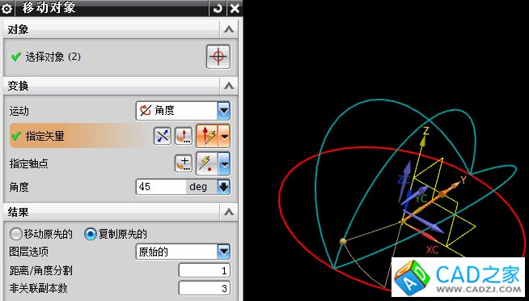Click the inferred point icon for axis point

tap(207, 163)
